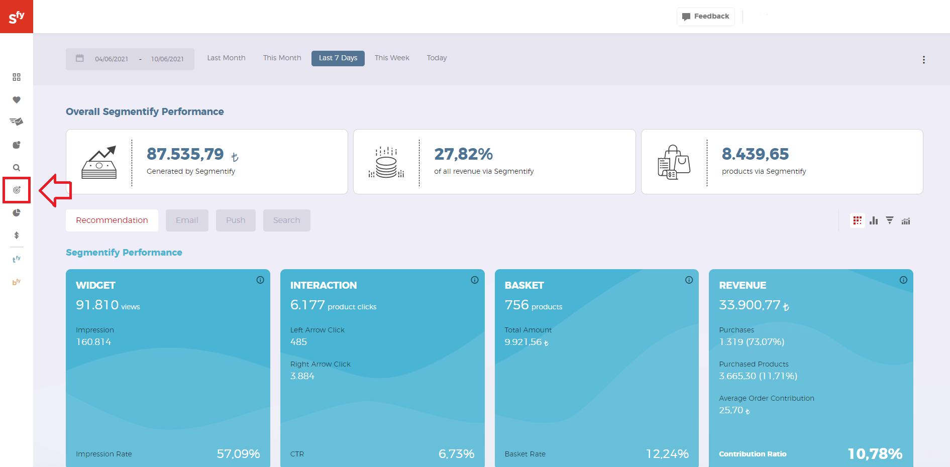Open the tfy product icon in sidebar
Screen dimensions: 950x467
coord(17,259)
